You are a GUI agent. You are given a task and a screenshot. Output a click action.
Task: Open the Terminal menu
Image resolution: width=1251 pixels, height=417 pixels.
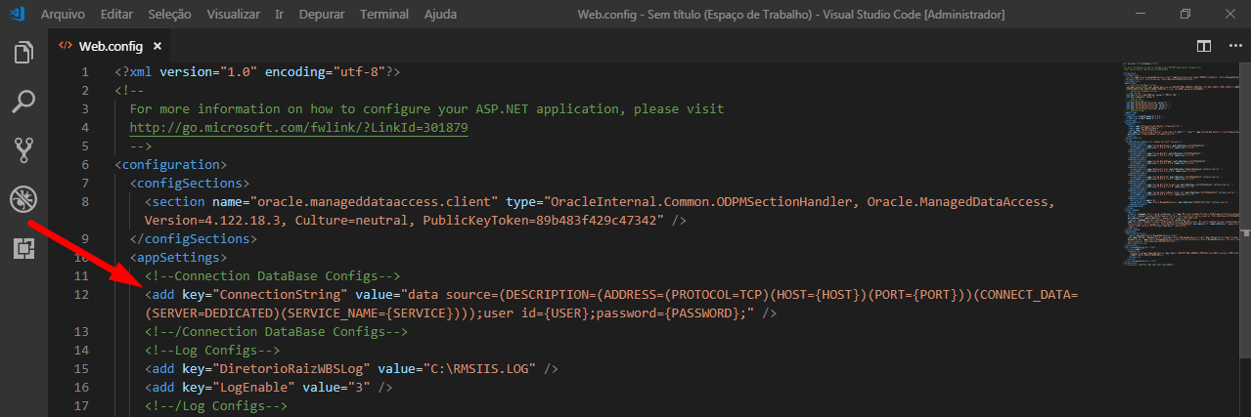pos(384,15)
